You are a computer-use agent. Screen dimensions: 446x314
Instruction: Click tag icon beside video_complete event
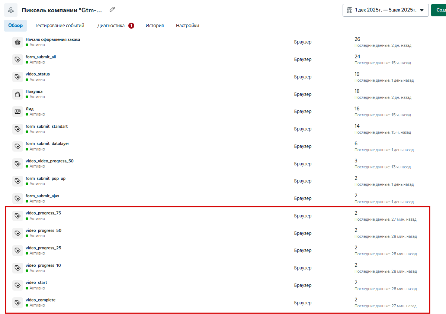(17, 302)
